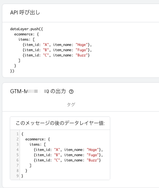Click line number 4 in data layer output
Image resolution: width=159 pixels, height=188 pixels.
point(18,150)
